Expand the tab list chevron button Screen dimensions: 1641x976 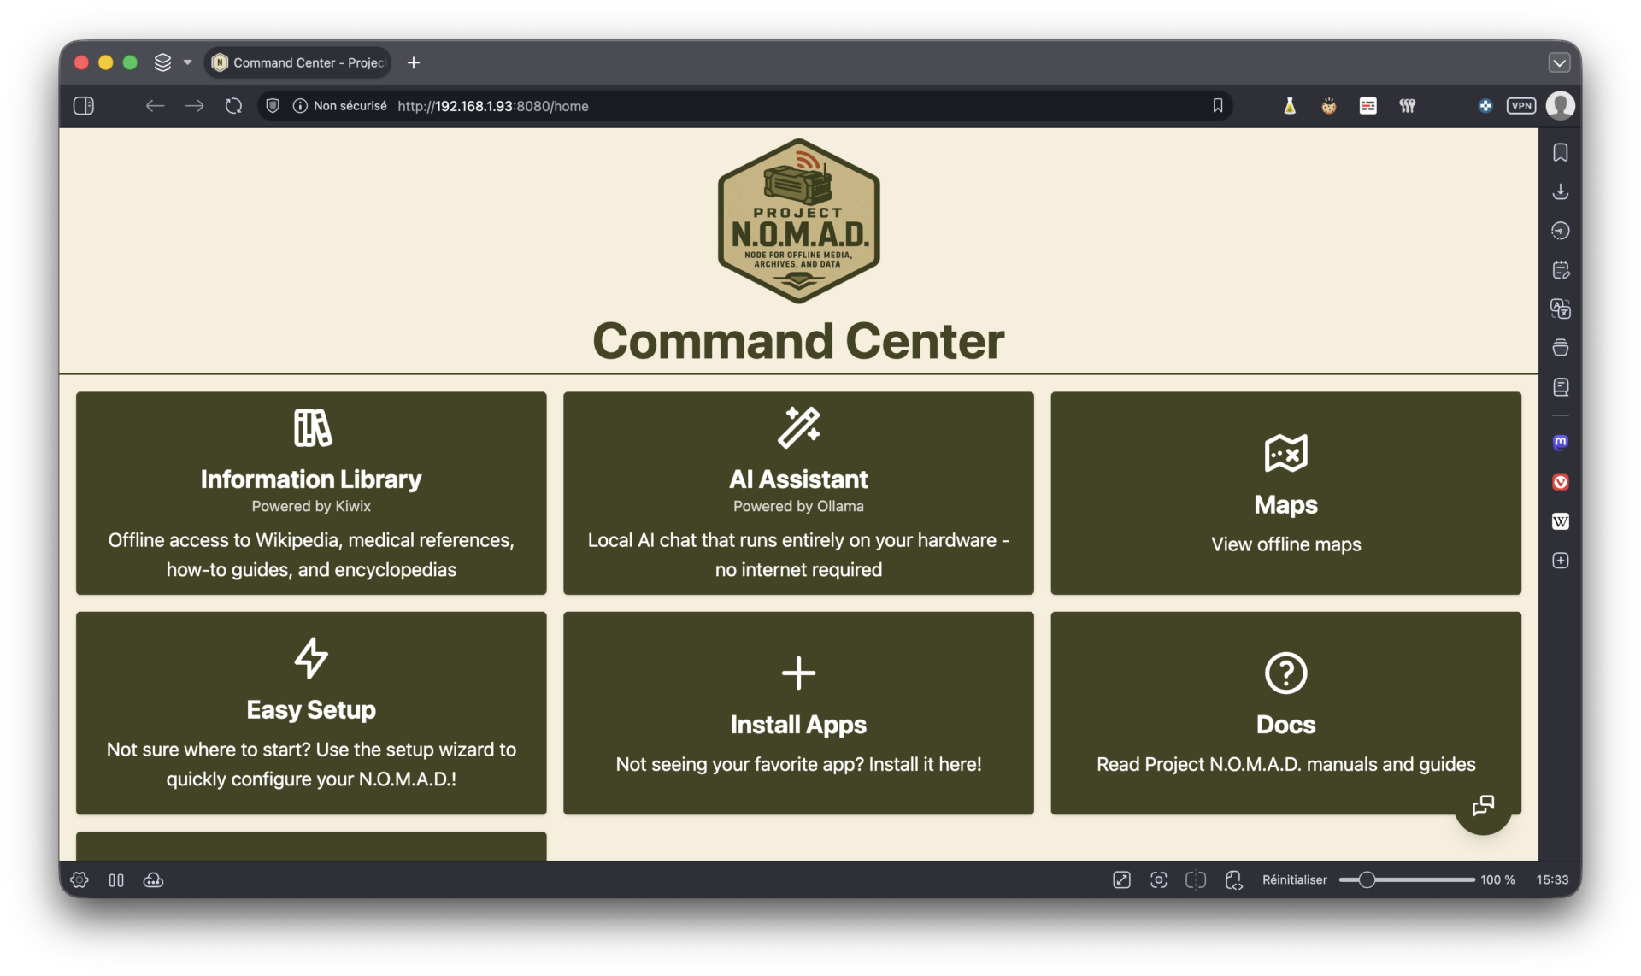(x=1559, y=62)
